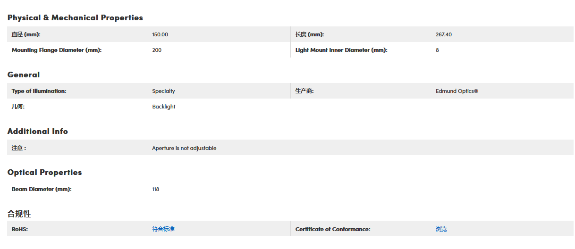Click the Beam Diameter value 118
The image size is (575, 249).
(156, 189)
